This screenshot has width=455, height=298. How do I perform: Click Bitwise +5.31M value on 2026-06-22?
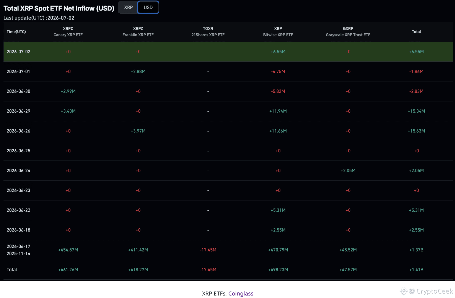coord(278,210)
